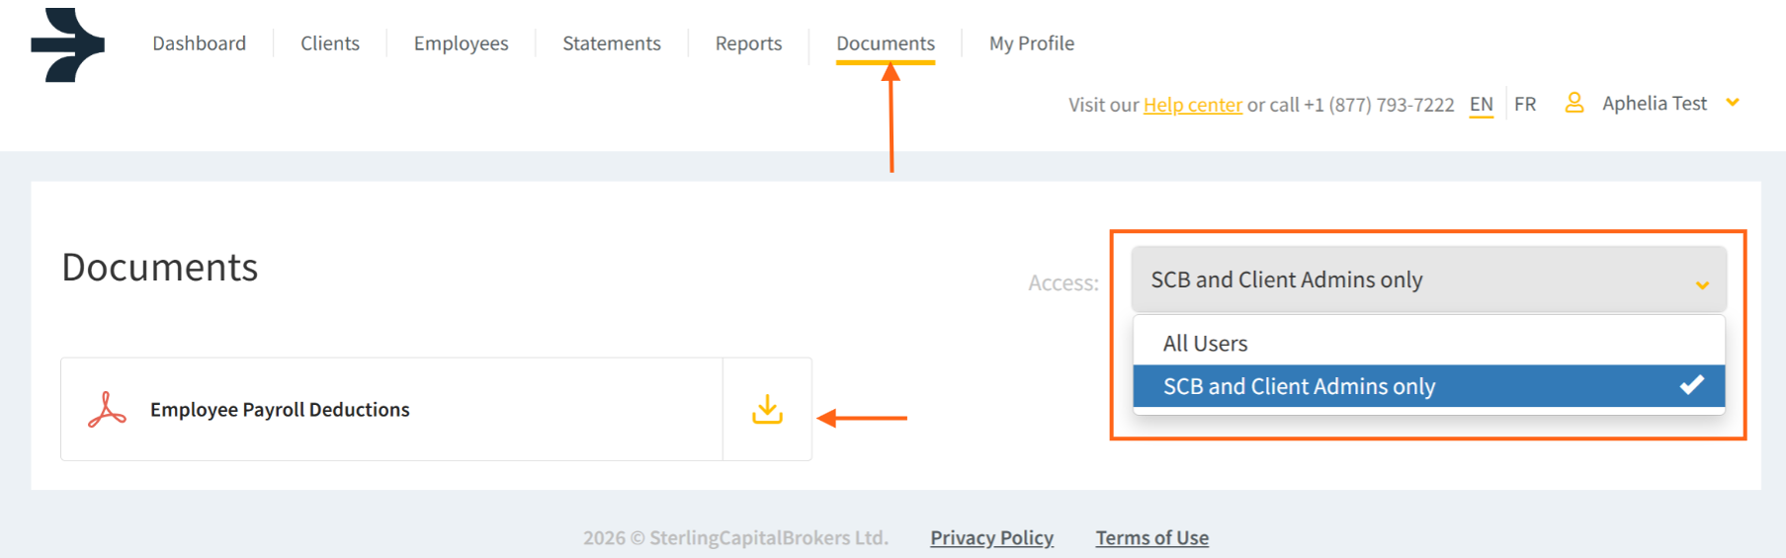Viewport: 1786px width, 558px height.
Task: Navigate to the Employees tab
Action: [461, 43]
